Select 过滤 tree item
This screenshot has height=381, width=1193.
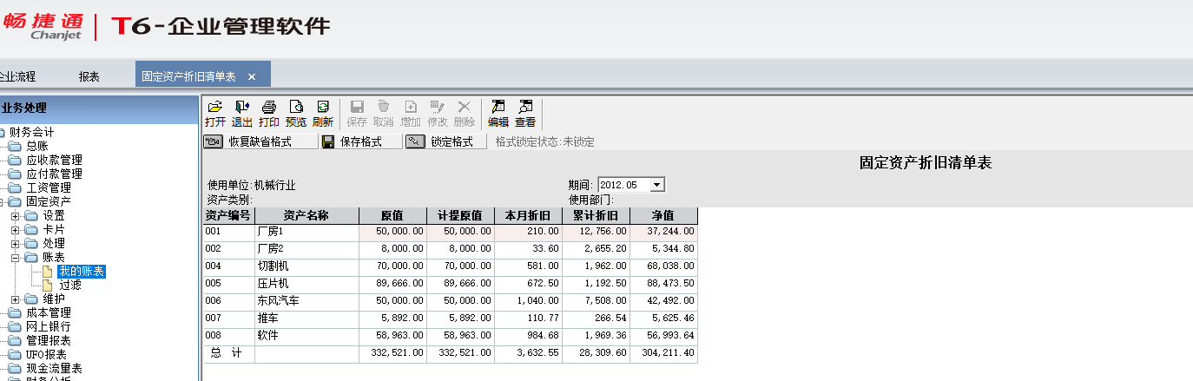70,285
